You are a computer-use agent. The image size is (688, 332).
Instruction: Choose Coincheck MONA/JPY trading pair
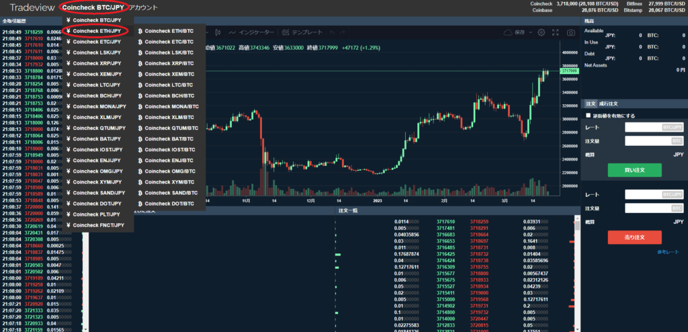(x=98, y=106)
